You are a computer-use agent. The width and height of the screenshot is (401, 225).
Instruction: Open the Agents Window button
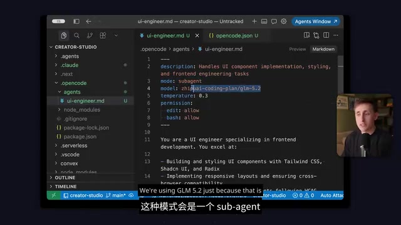pos(316,21)
